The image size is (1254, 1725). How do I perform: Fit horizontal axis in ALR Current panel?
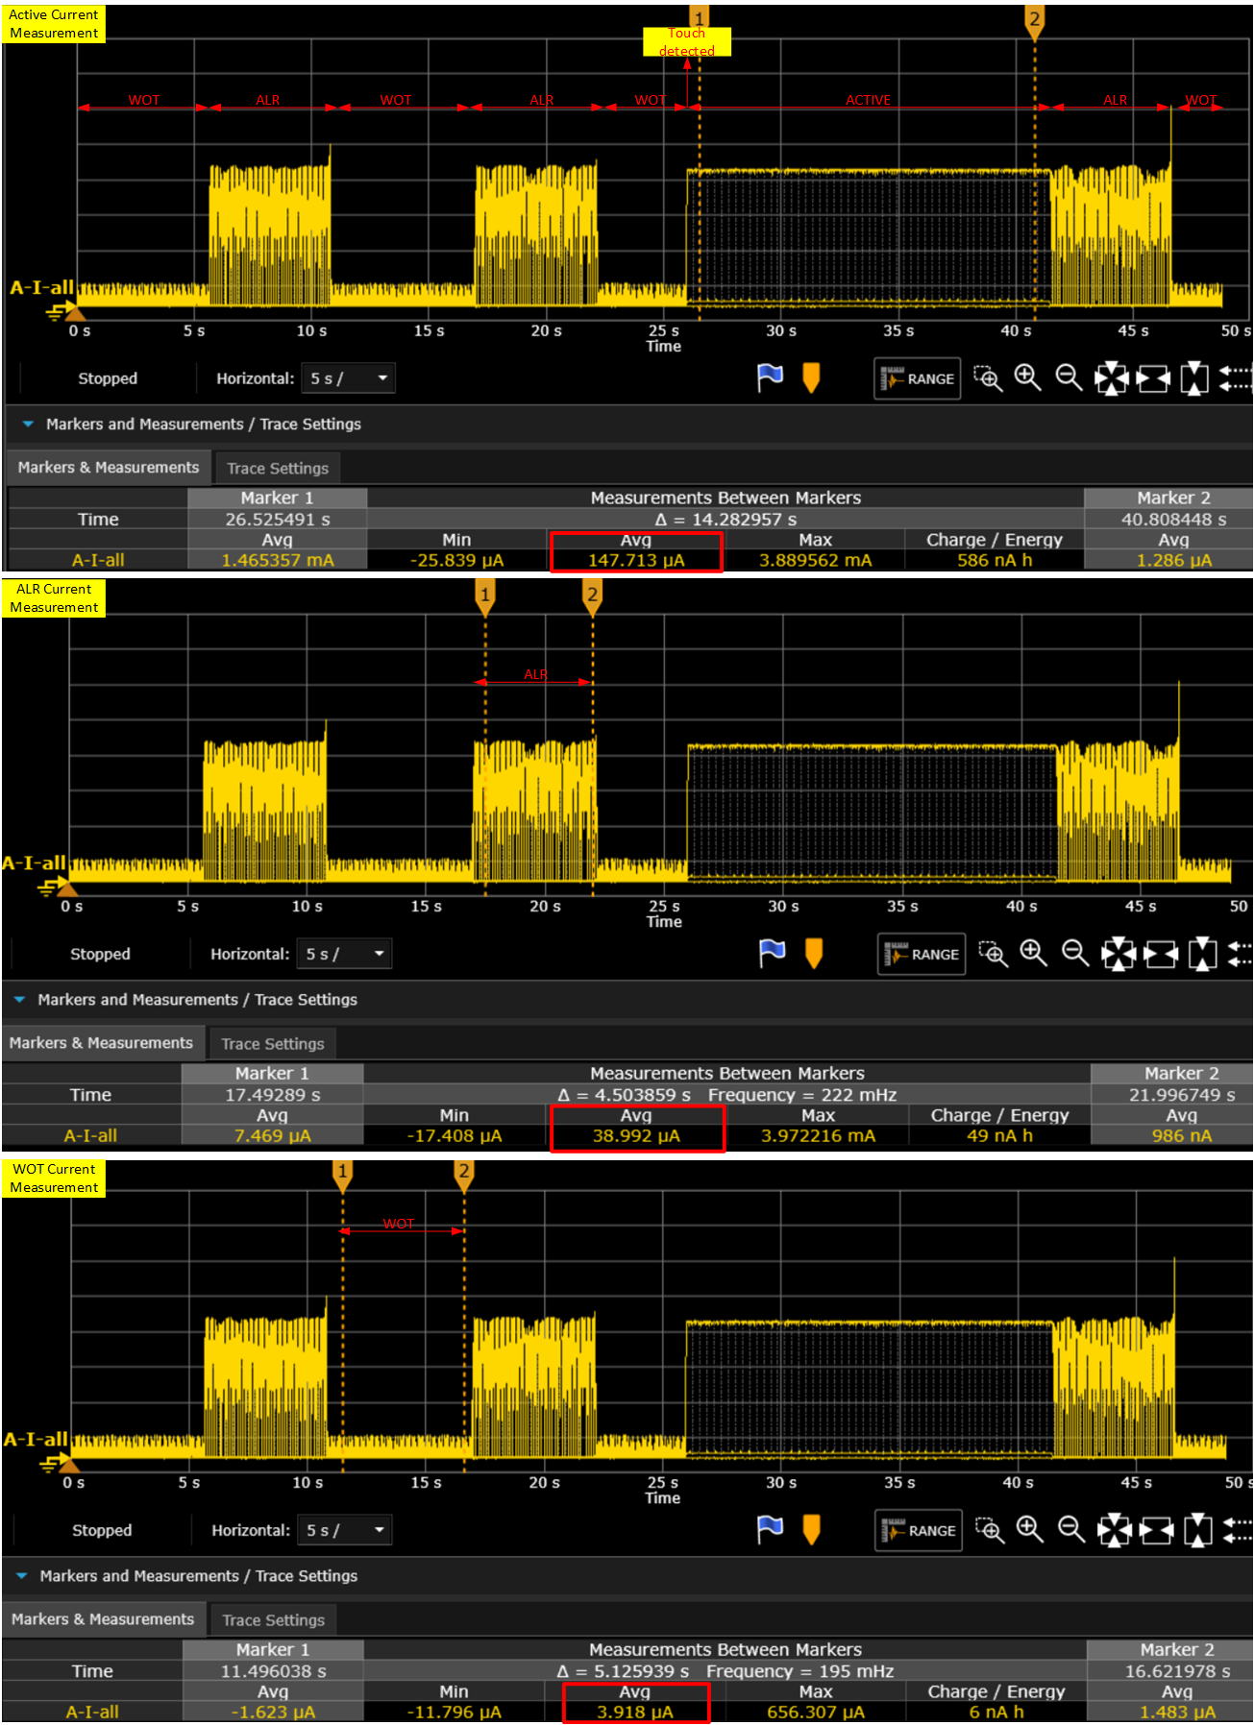pos(1161,954)
